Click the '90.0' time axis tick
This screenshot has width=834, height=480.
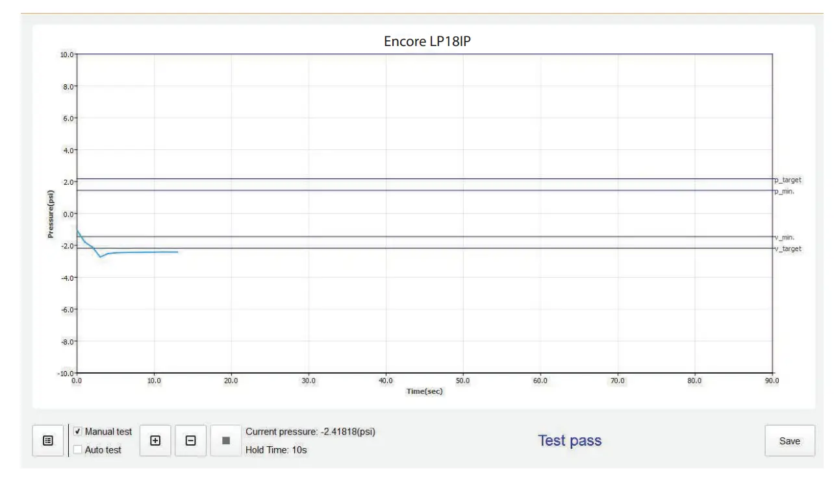[772, 381]
